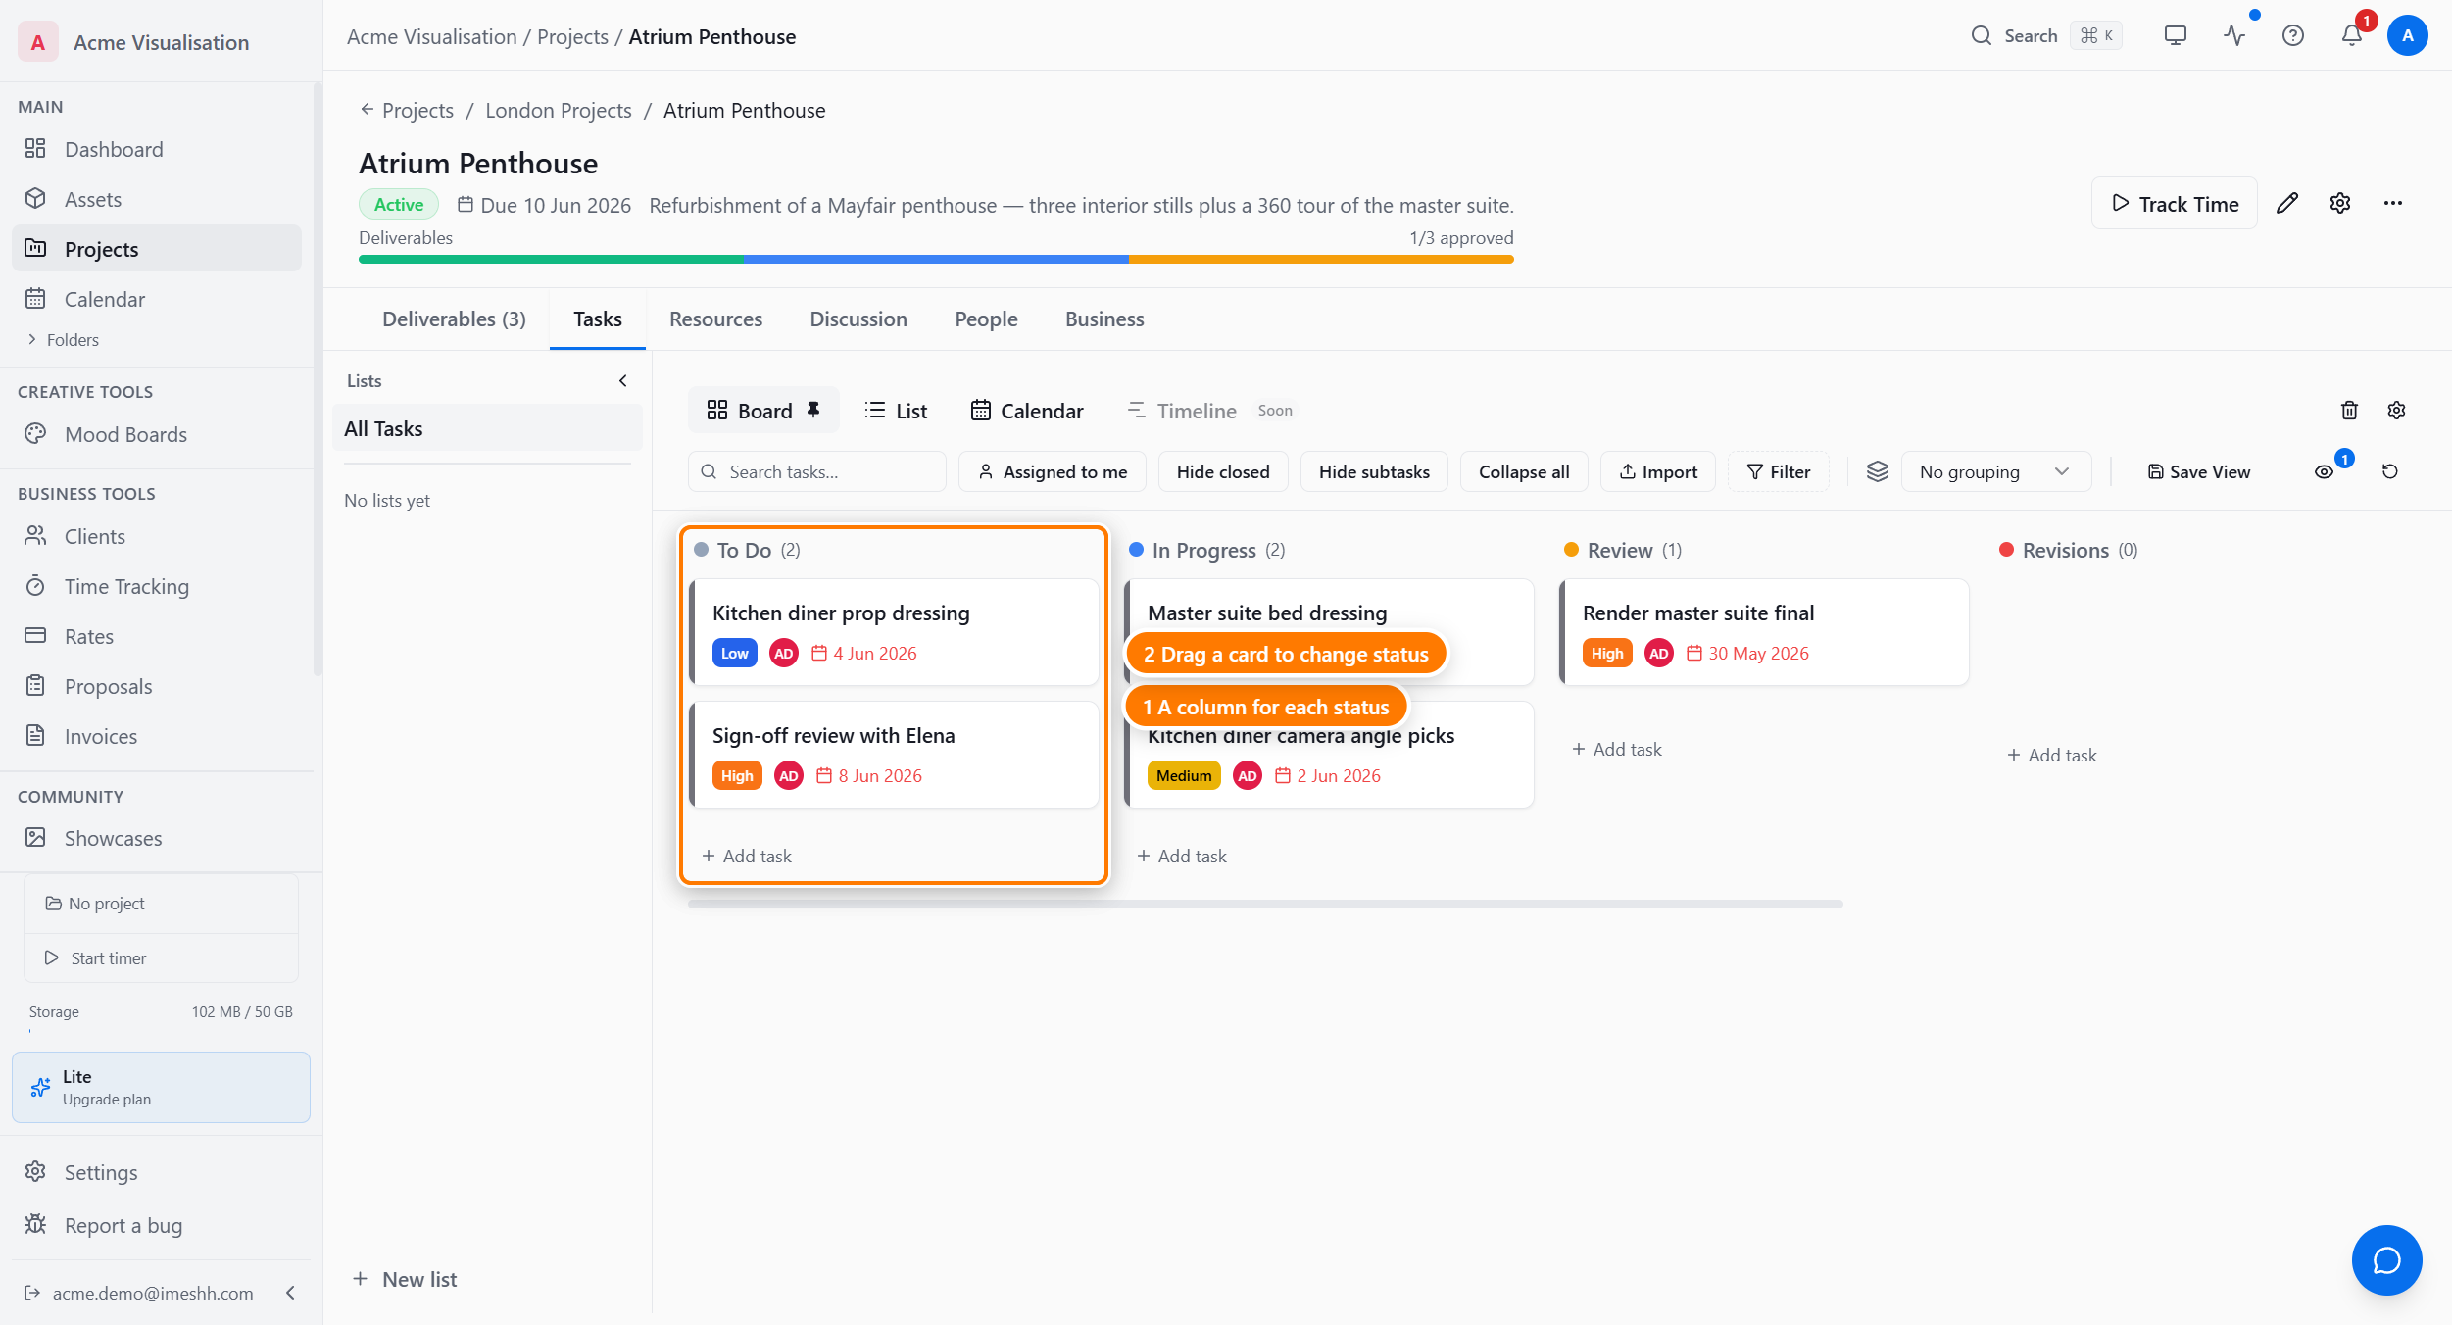Click Save View
Screen dimensions: 2452x1325
[2198, 471]
